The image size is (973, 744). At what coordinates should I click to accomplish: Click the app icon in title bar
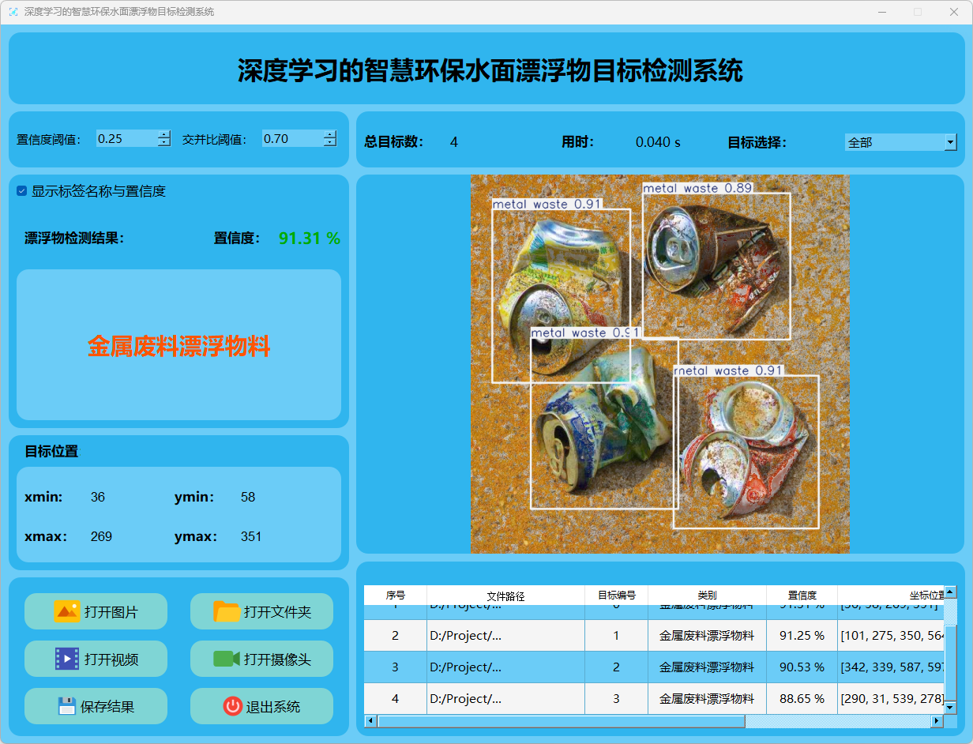[x=13, y=12]
